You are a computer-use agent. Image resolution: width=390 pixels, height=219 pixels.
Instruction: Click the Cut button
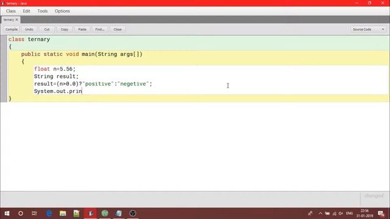[x=47, y=29]
